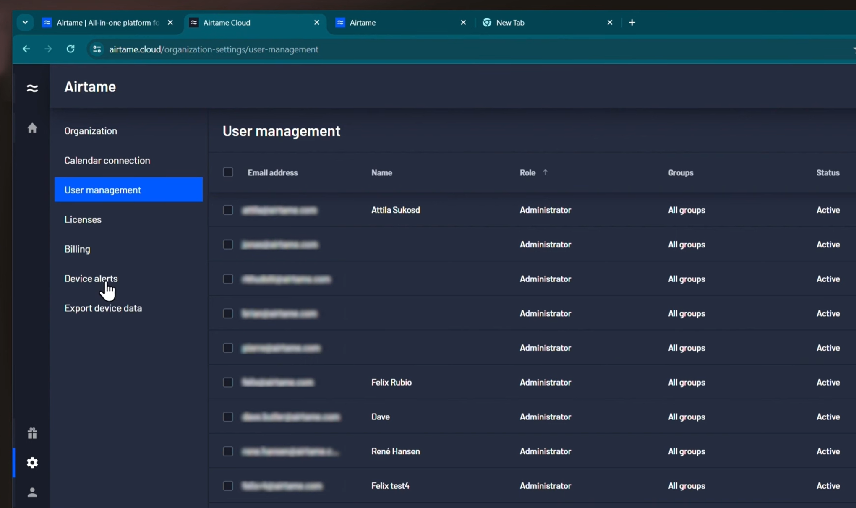This screenshot has width=856, height=508.
Task: Check the box for René Hansen row
Action: 228,451
